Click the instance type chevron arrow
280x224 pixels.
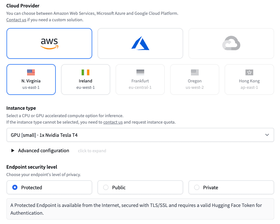coord(267,135)
